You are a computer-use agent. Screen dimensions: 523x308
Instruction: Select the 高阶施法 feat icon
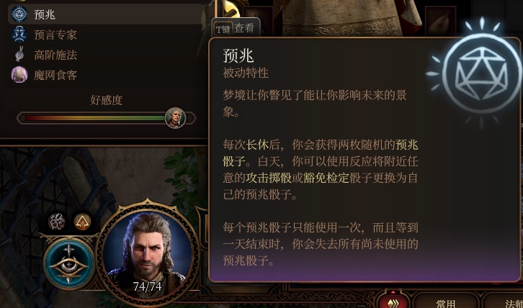pyautogui.click(x=19, y=55)
